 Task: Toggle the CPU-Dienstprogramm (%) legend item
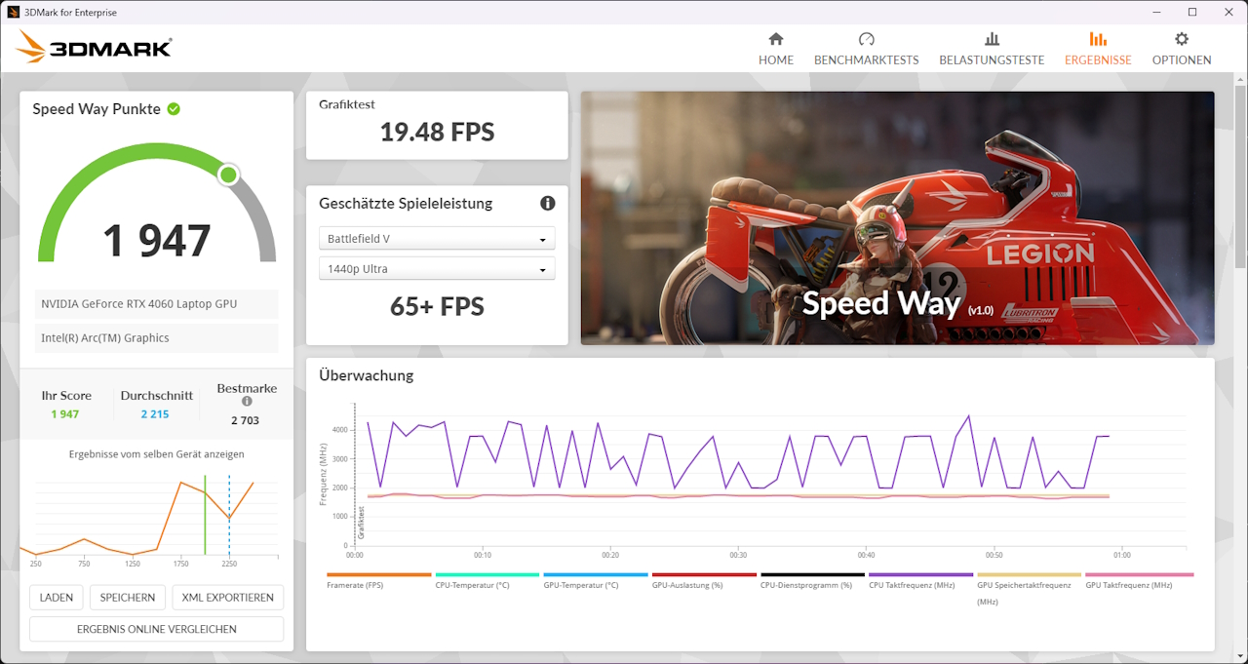(811, 581)
